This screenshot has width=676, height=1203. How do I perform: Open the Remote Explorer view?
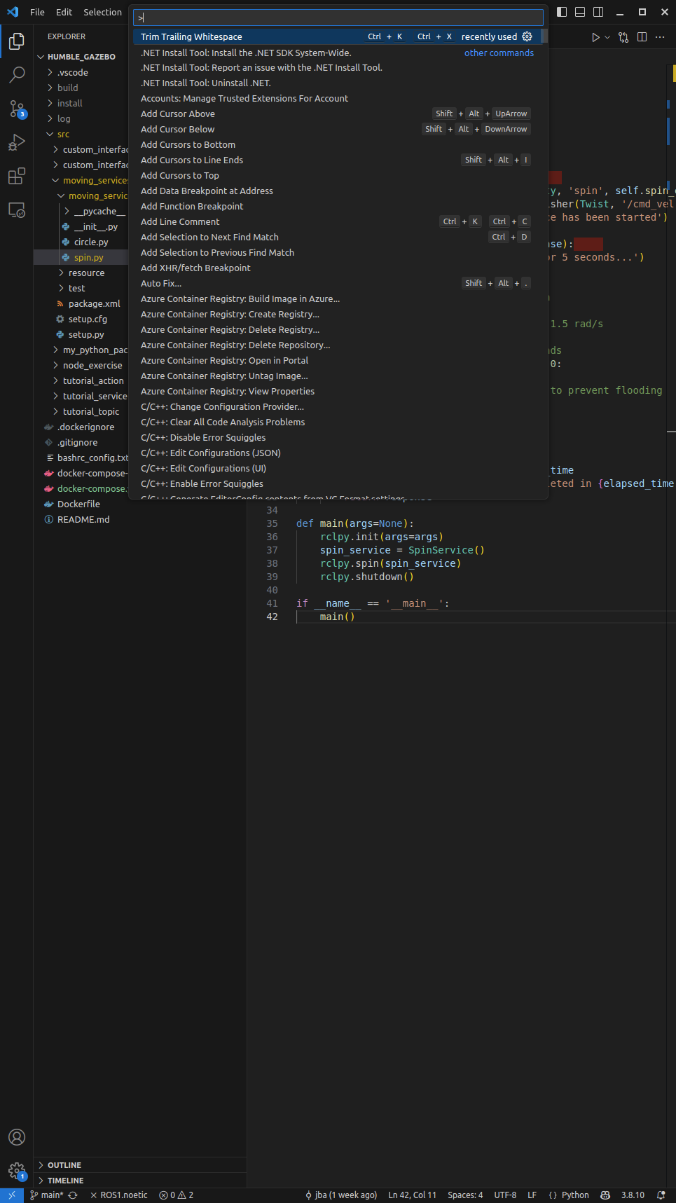(17, 209)
